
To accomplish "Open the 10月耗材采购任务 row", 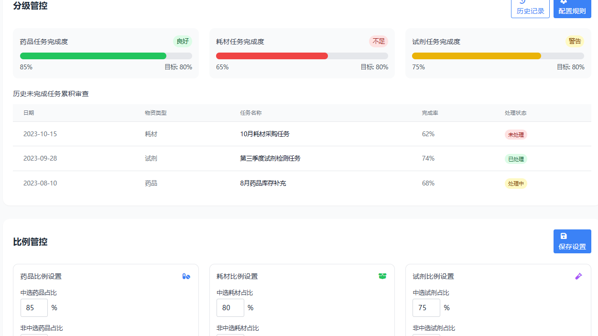I will pos(265,134).
